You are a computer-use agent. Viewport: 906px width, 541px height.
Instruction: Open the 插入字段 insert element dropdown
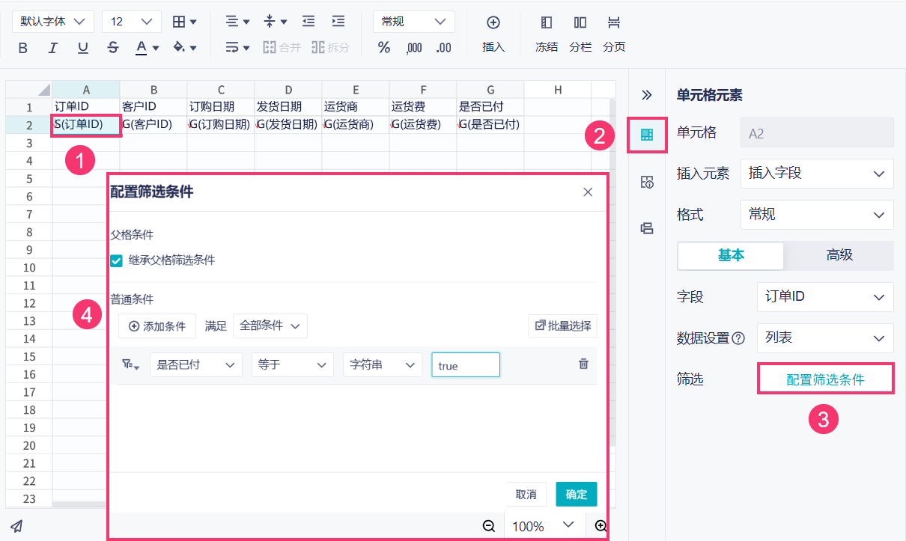point(817,173)
